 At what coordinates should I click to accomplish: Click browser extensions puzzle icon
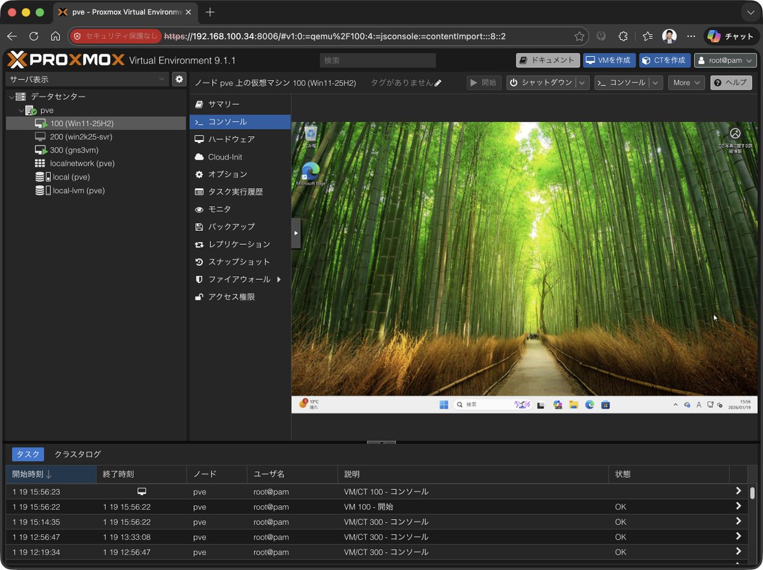(x=623, y=36)
